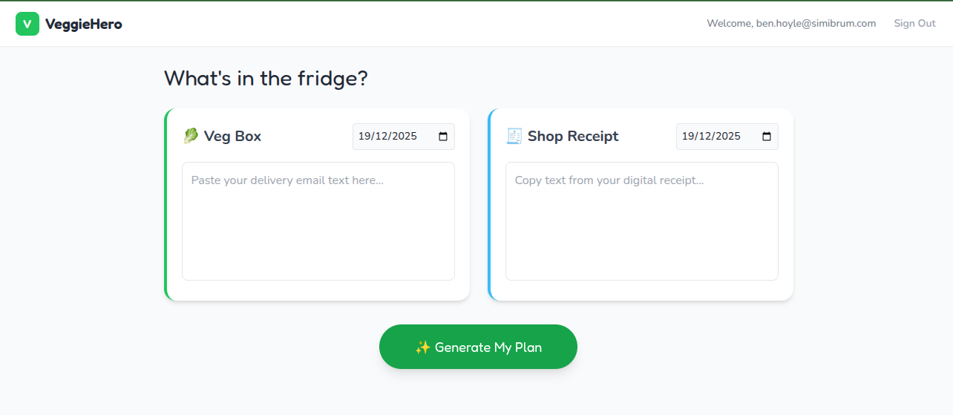
Task: Click the receipt icon beside Shop Receipt
Action: coord(514,136)
